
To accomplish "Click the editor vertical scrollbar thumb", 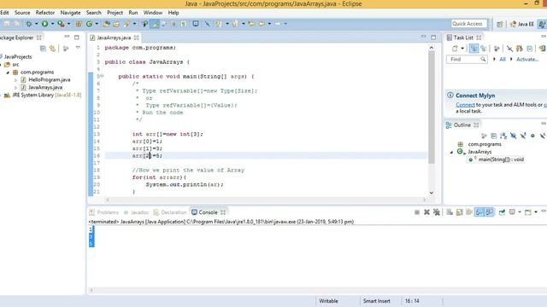I will 432,107.
